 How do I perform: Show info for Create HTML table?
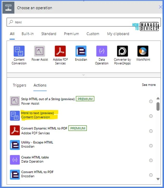pos(151,160)
